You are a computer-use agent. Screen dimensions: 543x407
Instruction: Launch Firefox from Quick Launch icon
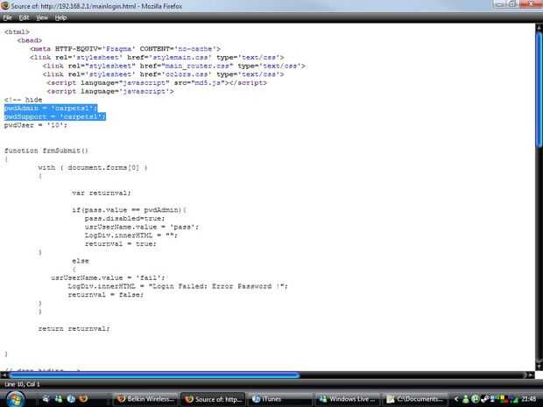(83, 399)
